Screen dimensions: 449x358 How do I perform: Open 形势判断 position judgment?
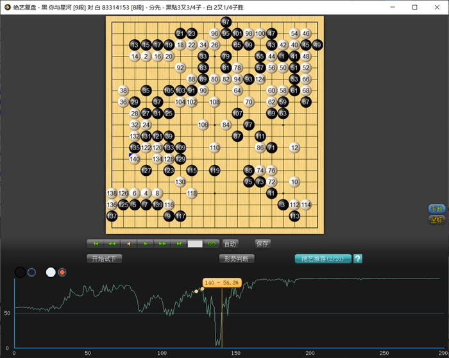coord(237,259)
